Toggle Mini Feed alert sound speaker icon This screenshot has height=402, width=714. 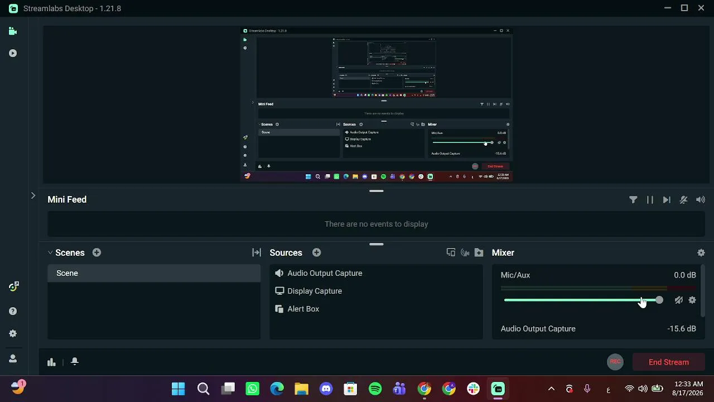pyautogui.click(x=701, y=199)
